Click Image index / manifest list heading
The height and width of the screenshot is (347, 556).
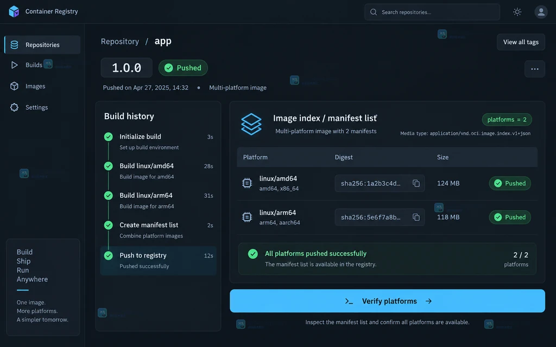(325, 118)
